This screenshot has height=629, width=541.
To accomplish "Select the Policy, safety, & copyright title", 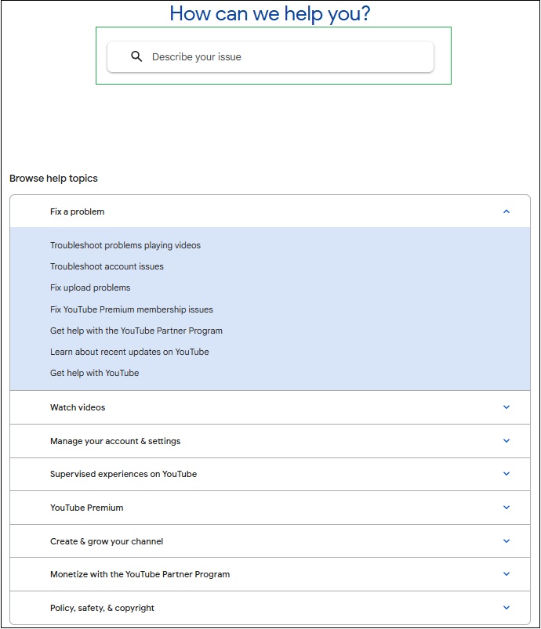I will pos(102,608).
